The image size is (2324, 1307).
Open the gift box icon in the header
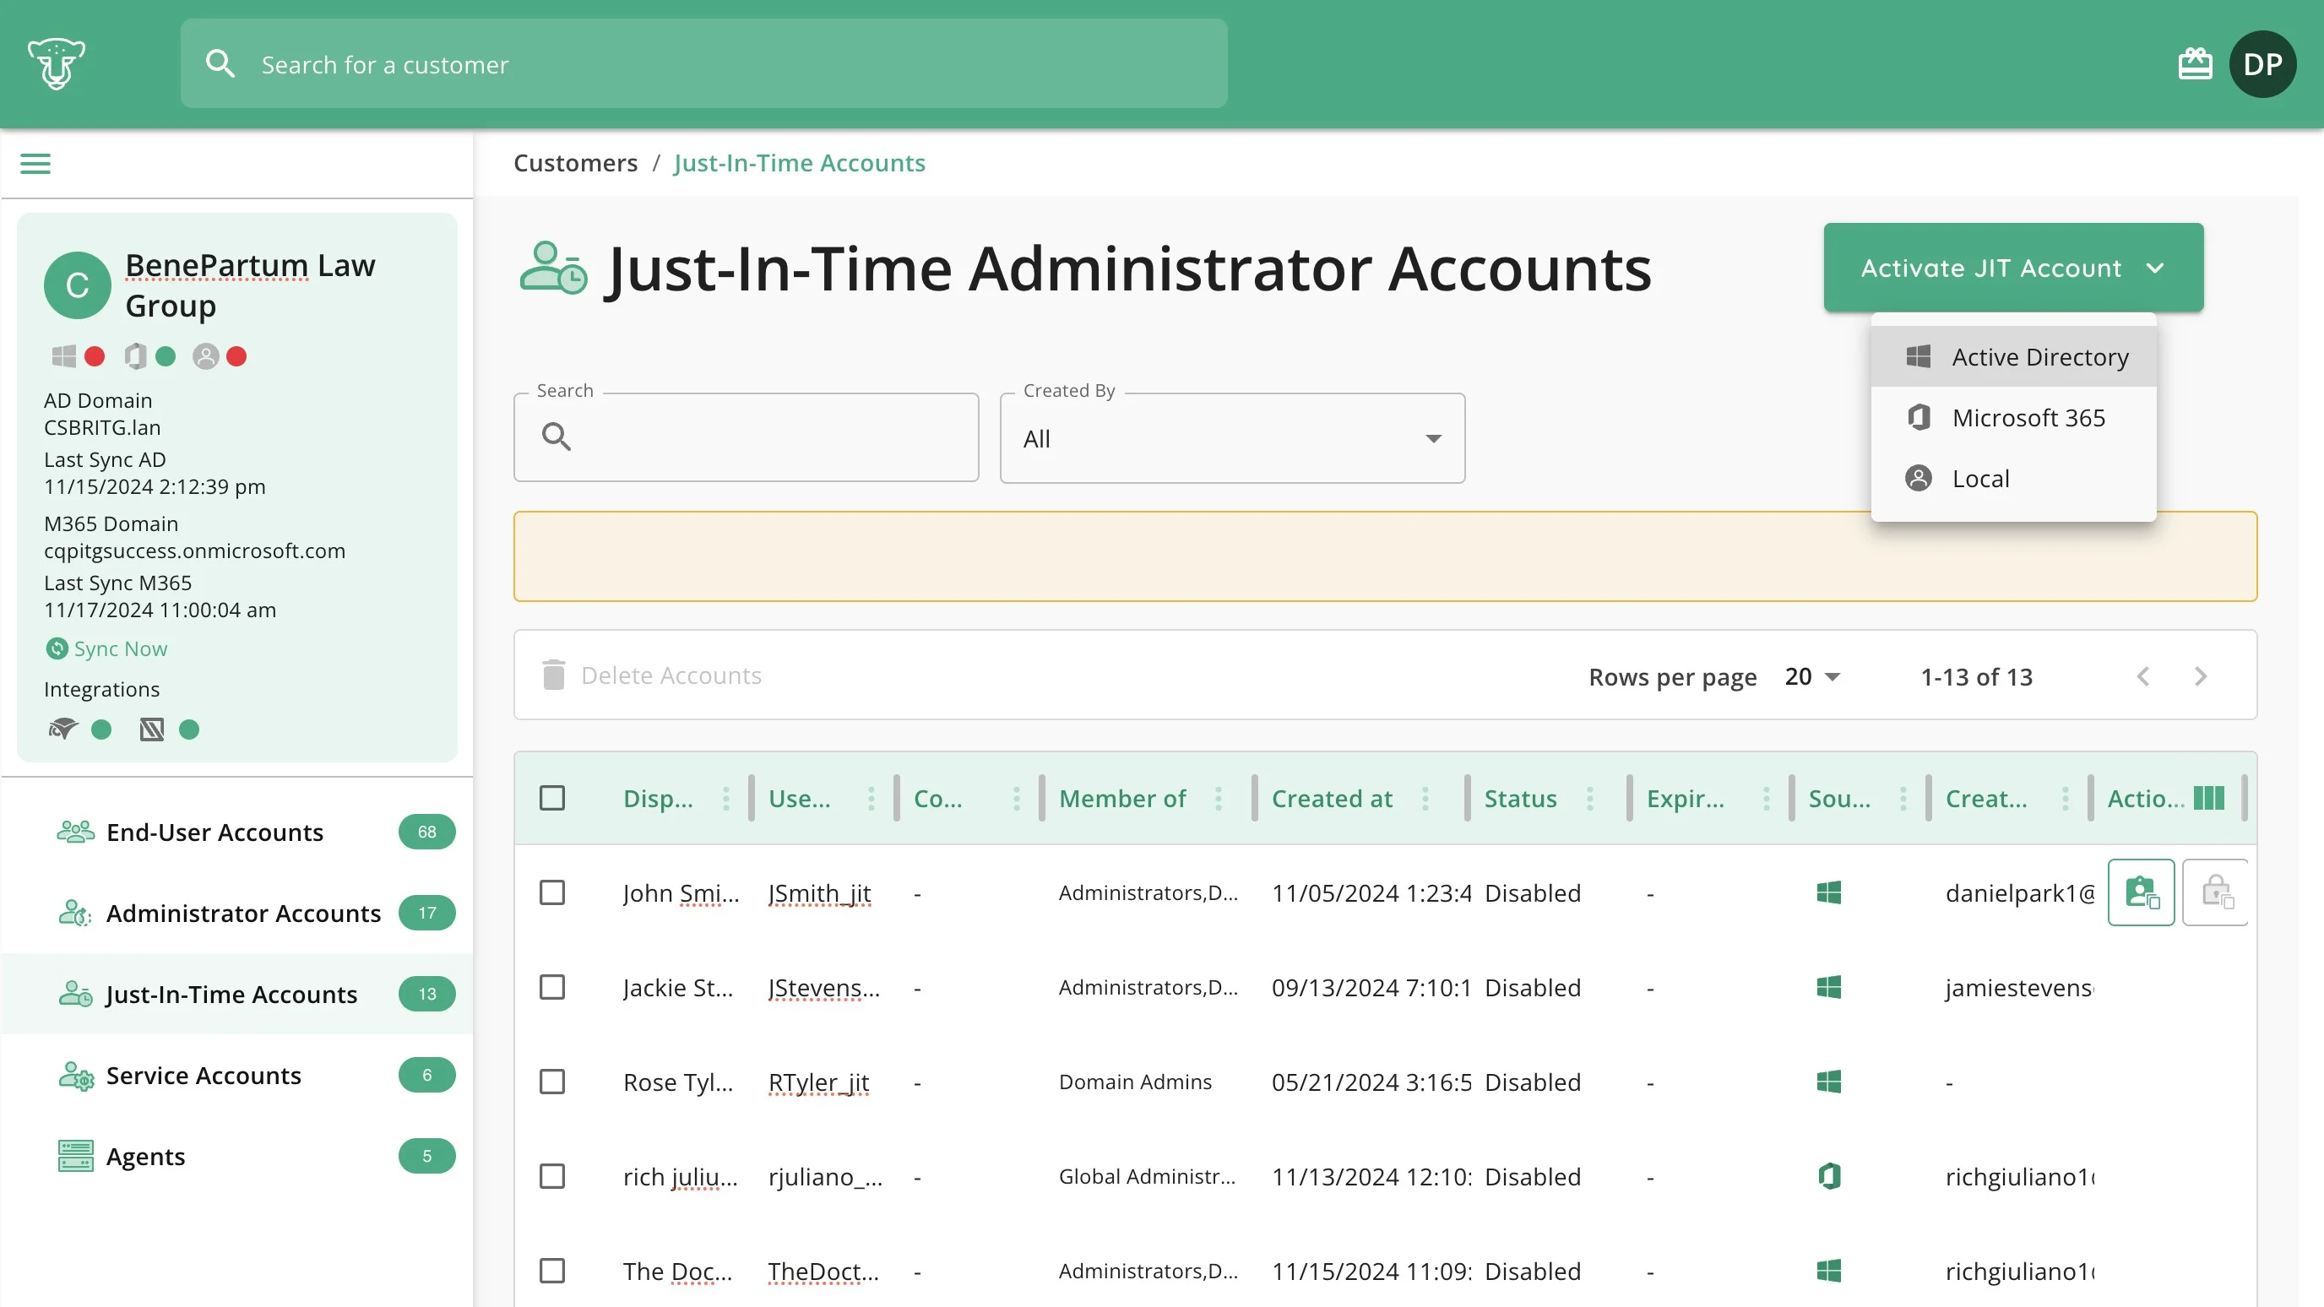(x=2194, y=64)
